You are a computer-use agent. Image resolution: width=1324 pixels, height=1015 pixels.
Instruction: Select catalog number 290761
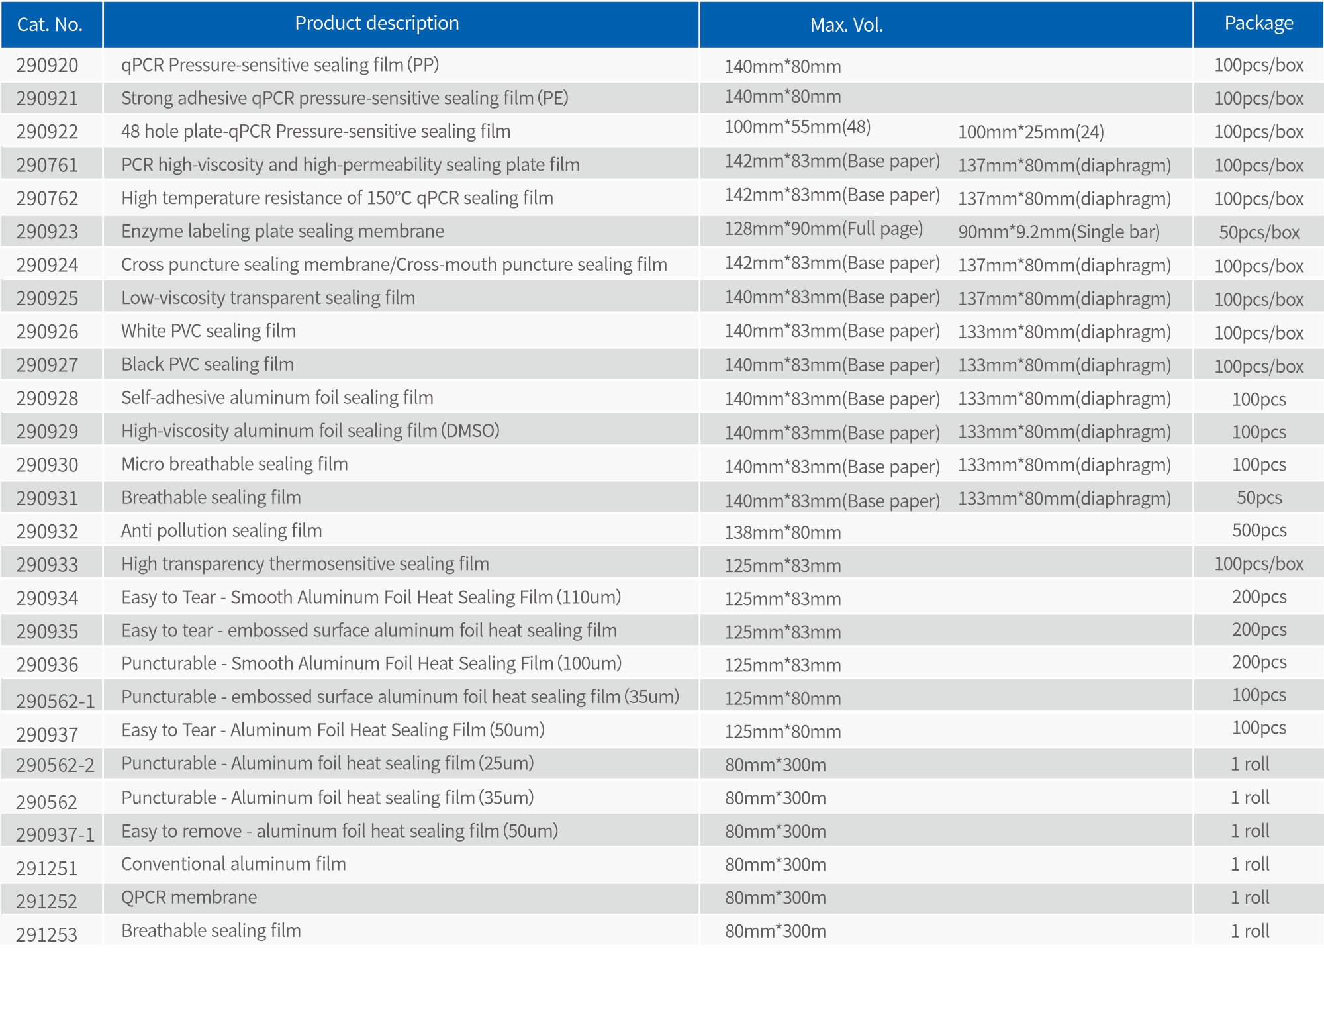click(x=47, y=165)
